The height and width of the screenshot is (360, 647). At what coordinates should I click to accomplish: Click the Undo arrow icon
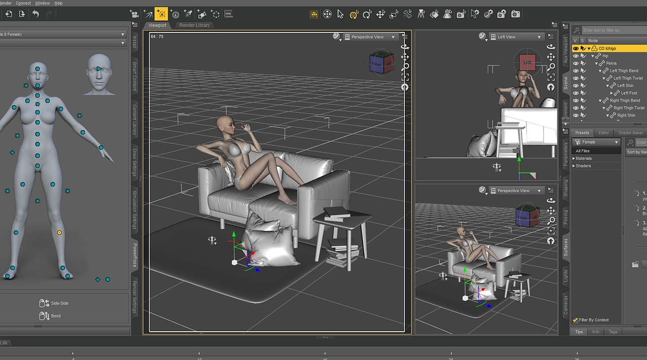(35, 14)
